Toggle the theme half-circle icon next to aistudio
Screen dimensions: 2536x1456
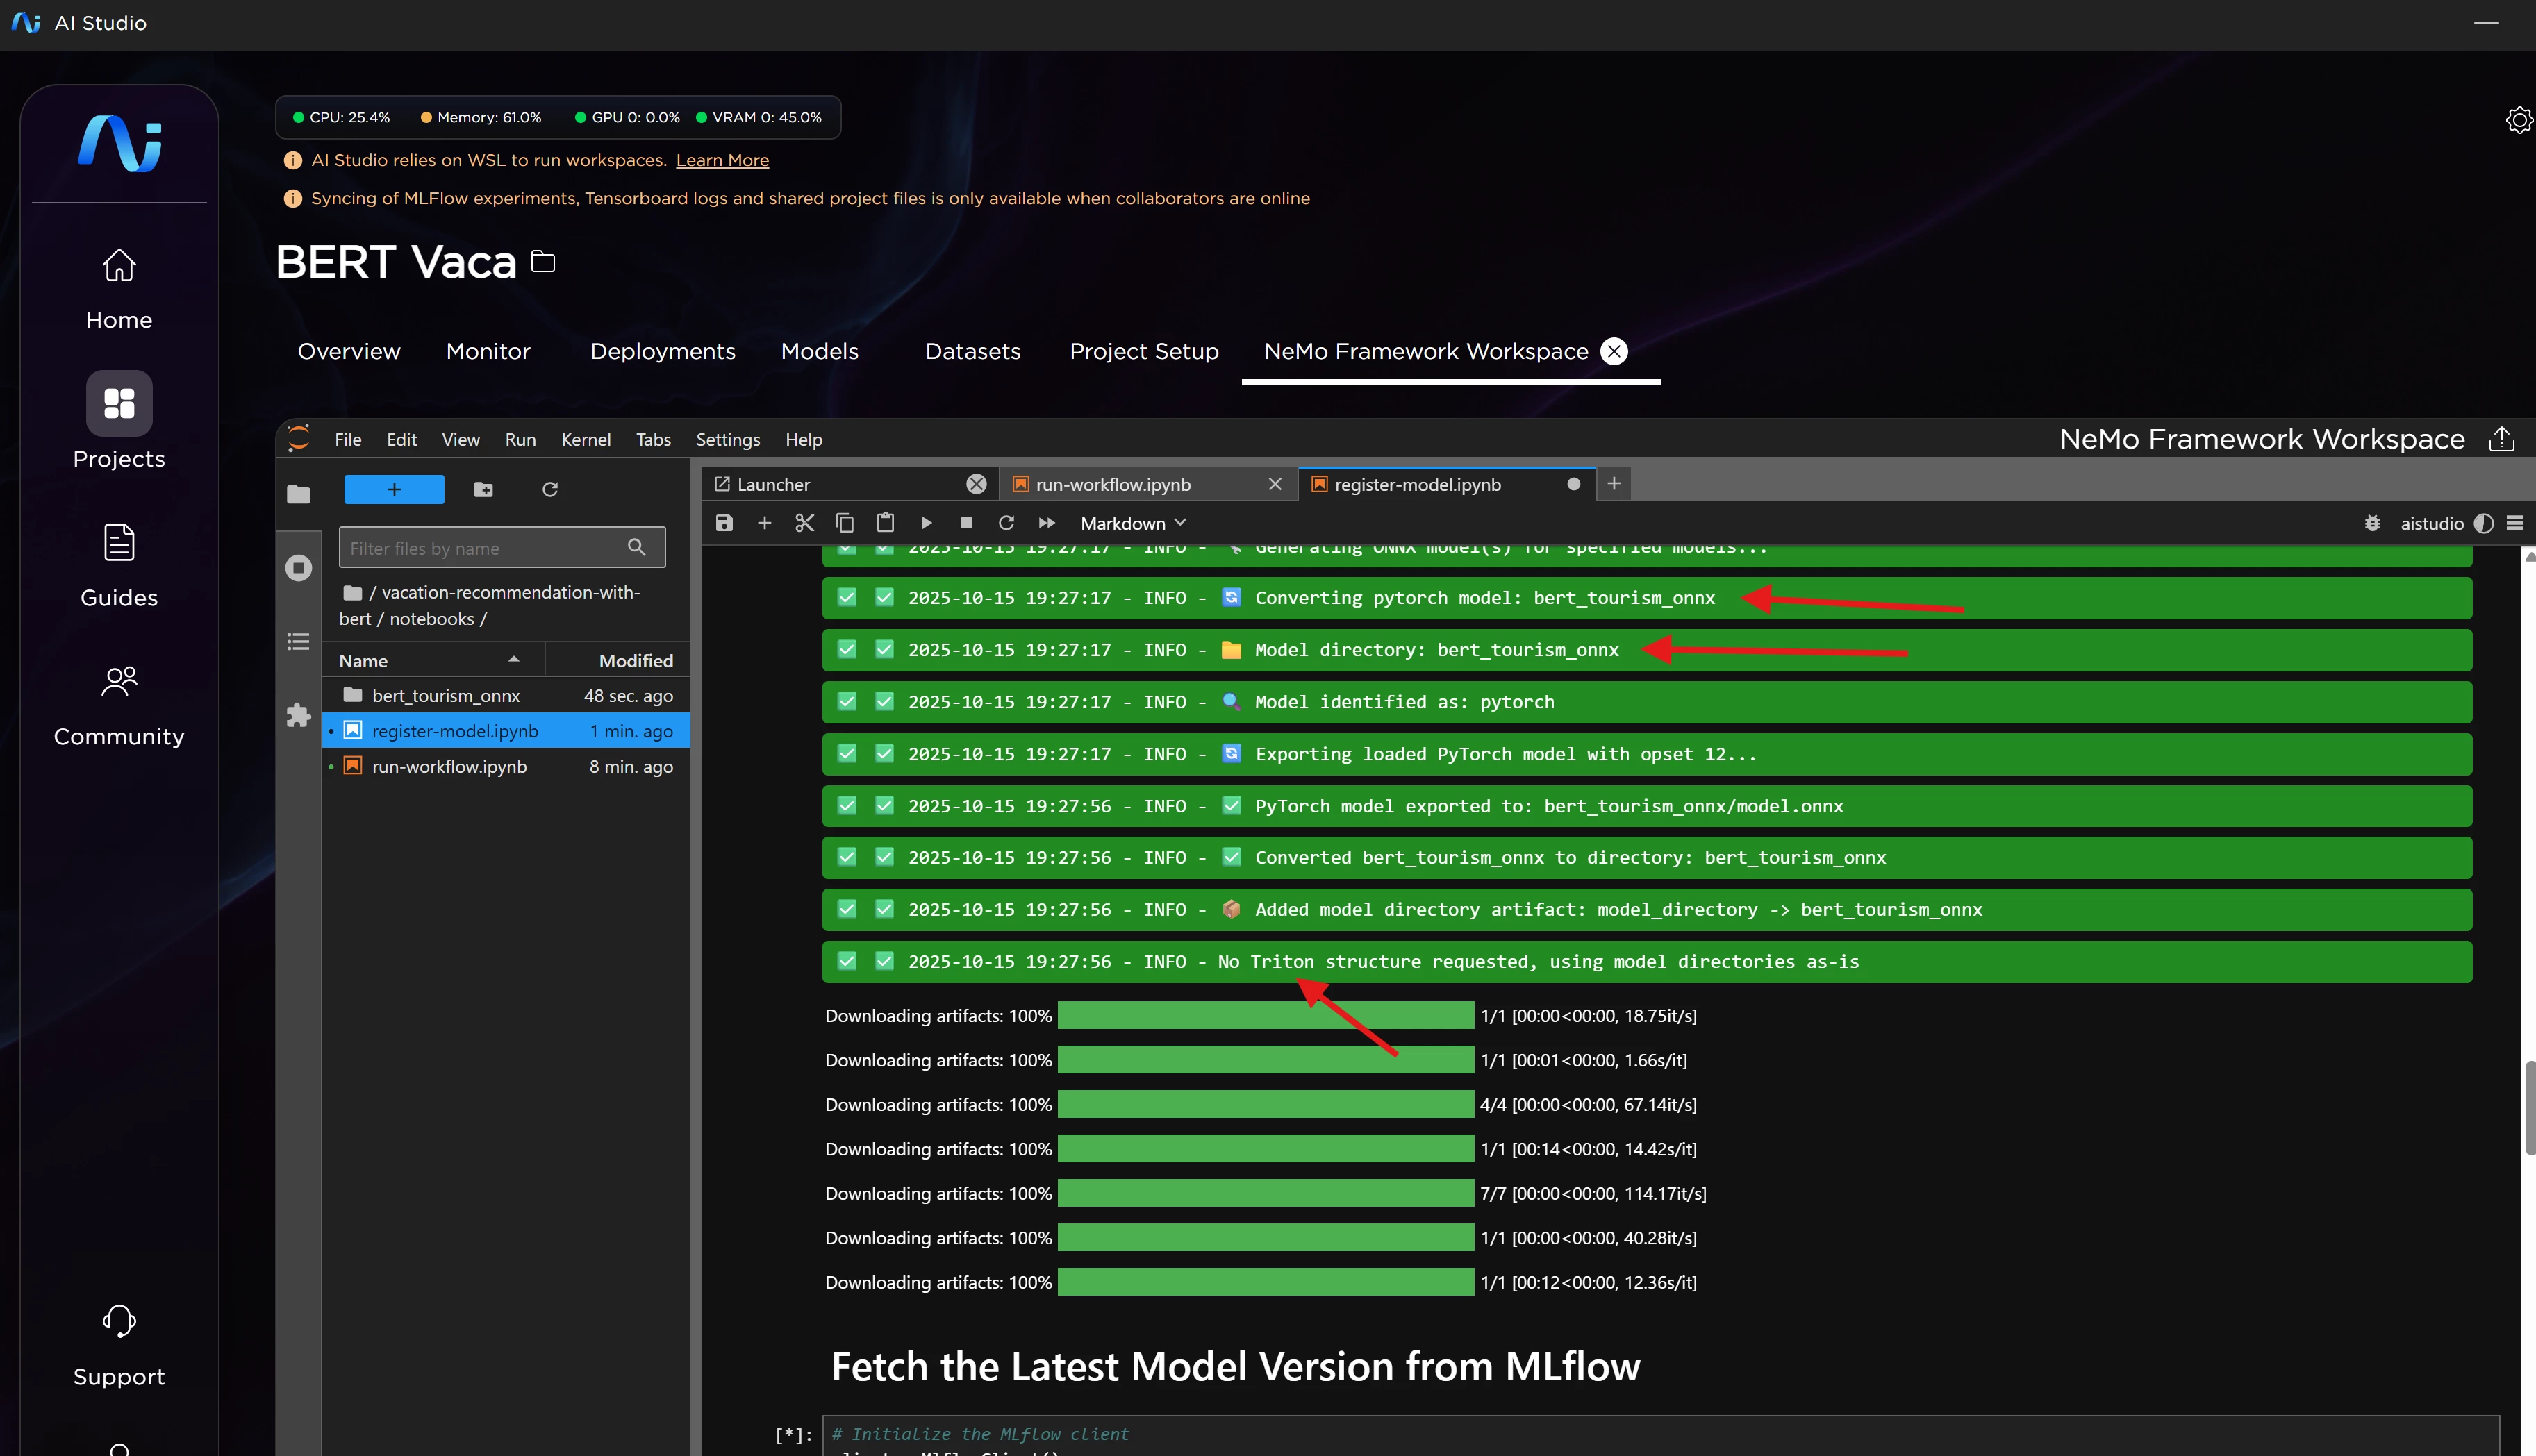2483,523
